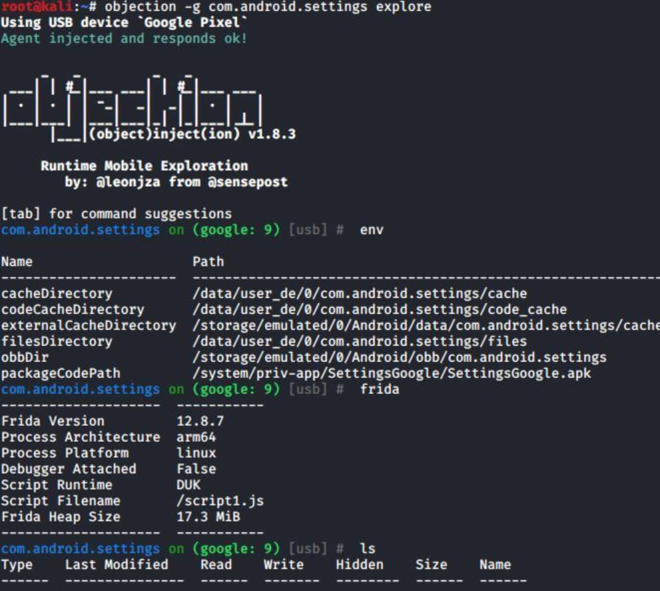This screenshot has width=660, height=591.
Task: Select the 'Debugger Attached' label
Action: (69, 469)
